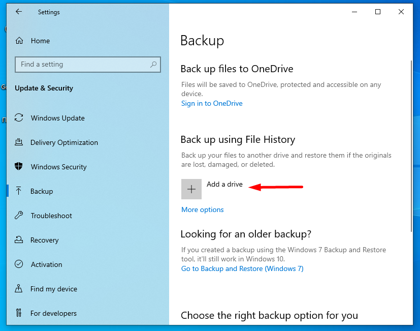The image size is (420, 331).
Task: Go to Backup and Restore (Windows 7)
Action: click(242, 268)
